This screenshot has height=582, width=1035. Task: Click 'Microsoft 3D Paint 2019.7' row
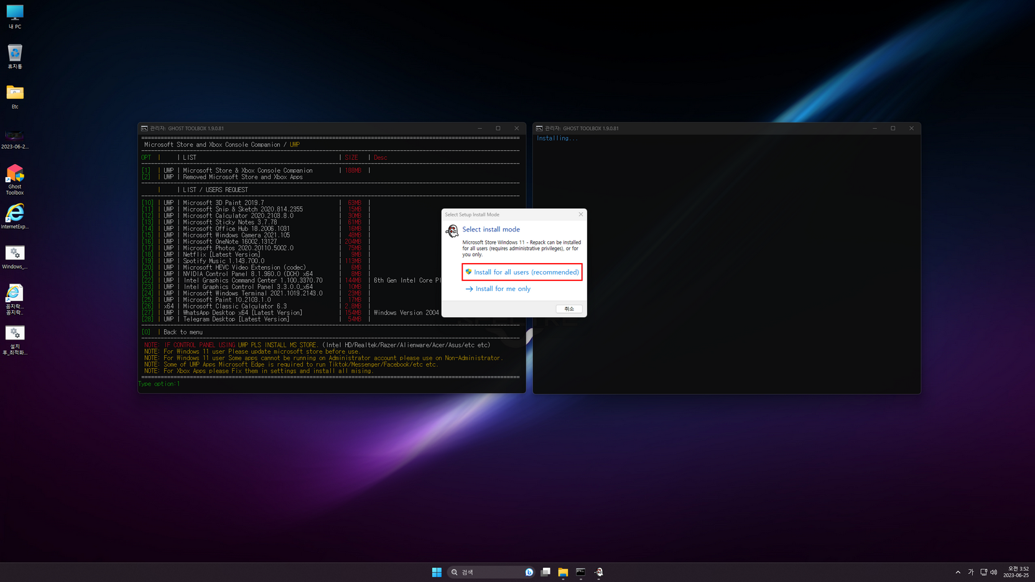(x=256, y=203)
